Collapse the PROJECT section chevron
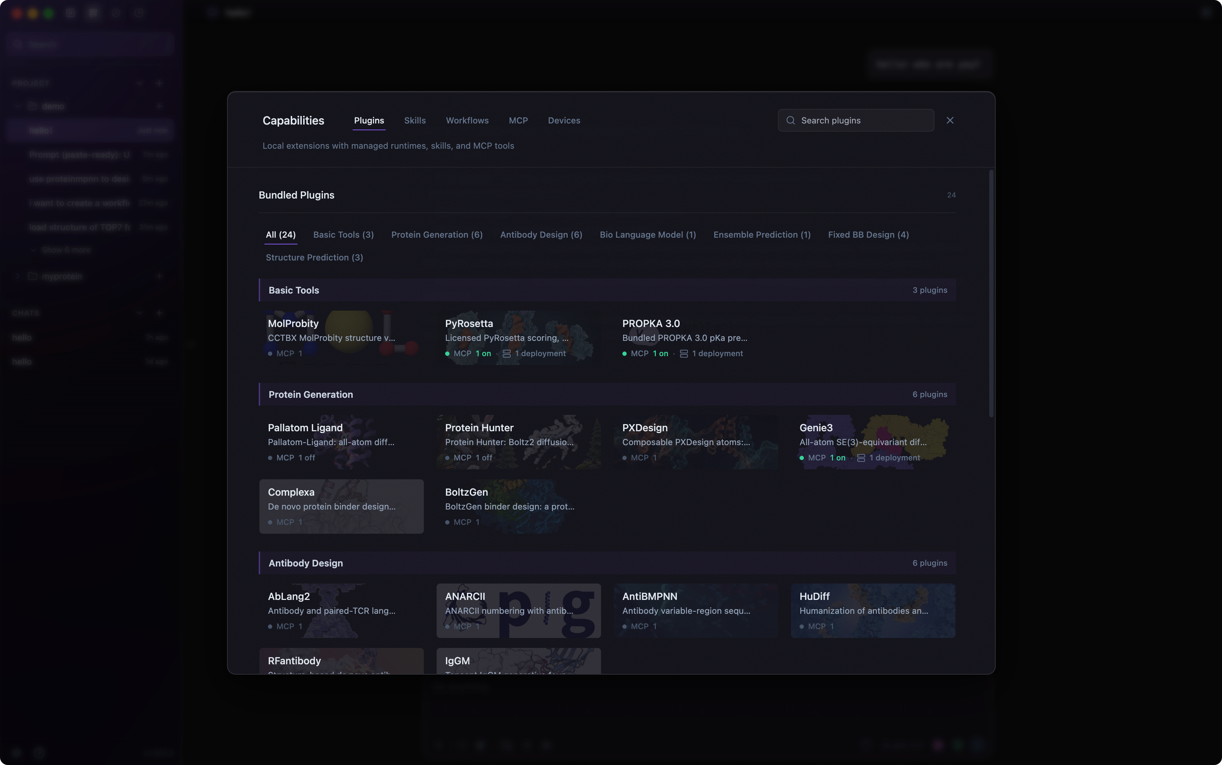1222x765 pixels. point(139,83)
